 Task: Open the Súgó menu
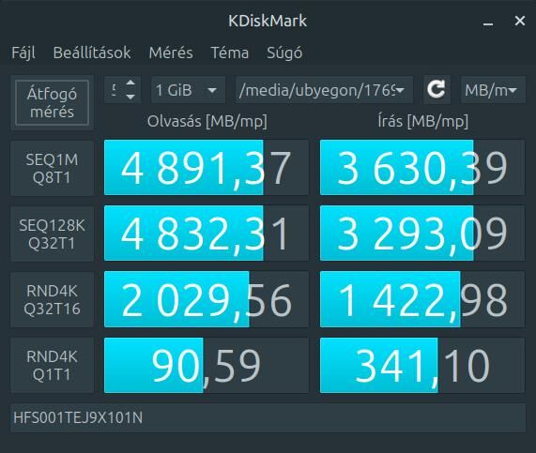click(284, 53)
